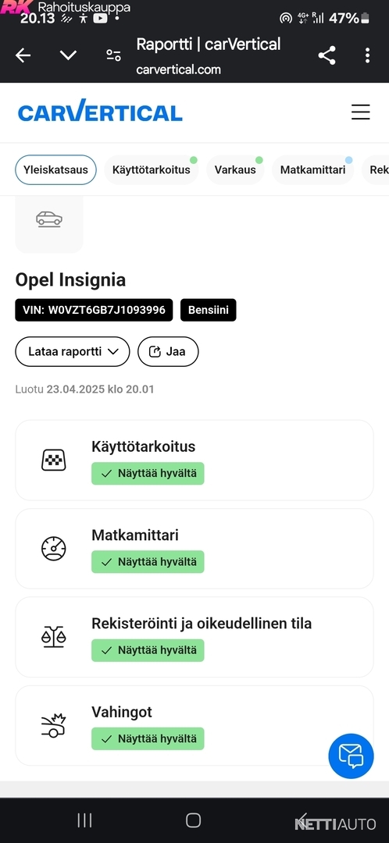Screen dimensions: 389x843
Task: Open the chat message bubble
Action: pyautogui.click(x=351, y=756)
